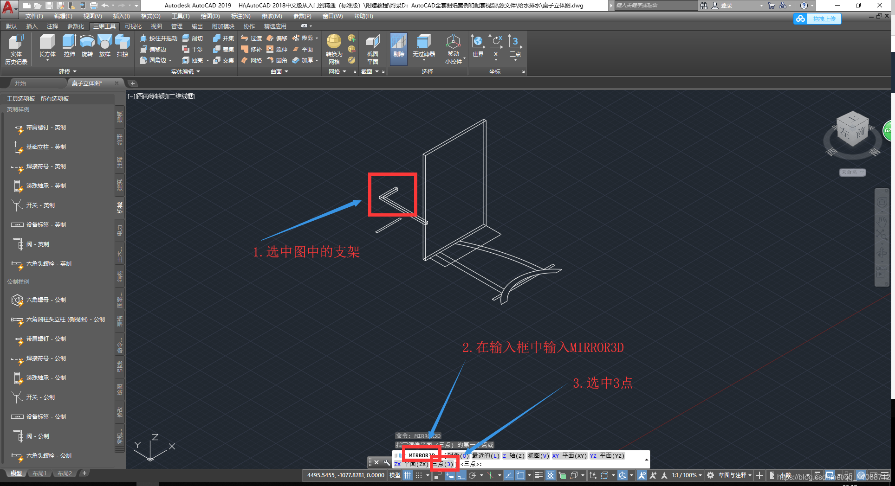Toggle ortho mode in status bar
Image resolution: width=895 pixels, height=486 pixels.
pyautogui.click(x=461, y=475)
